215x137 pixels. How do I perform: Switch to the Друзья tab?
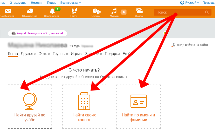click(27, 54)
